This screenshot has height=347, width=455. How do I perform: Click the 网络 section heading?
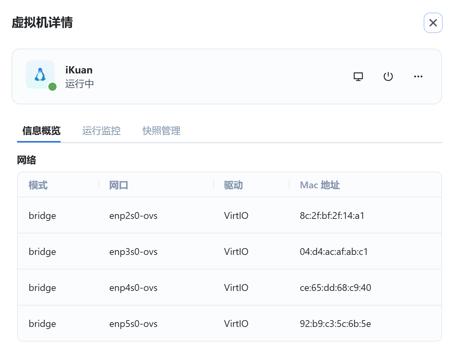[27, 160]
